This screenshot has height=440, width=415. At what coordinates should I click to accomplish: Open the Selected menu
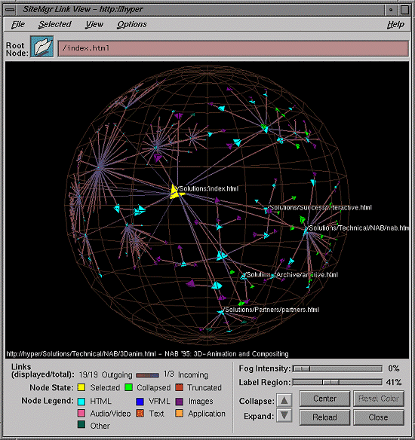[x=55, y=25]
